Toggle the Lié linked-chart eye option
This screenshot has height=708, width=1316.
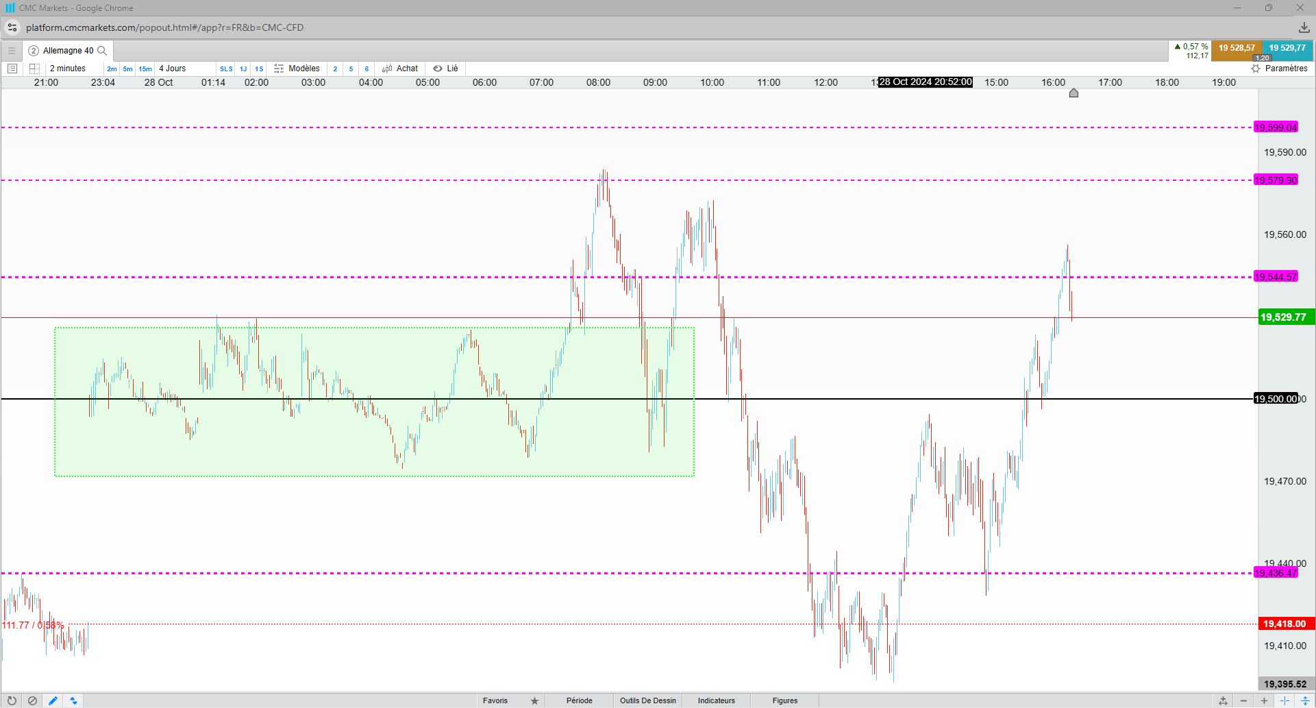[445, 69]
